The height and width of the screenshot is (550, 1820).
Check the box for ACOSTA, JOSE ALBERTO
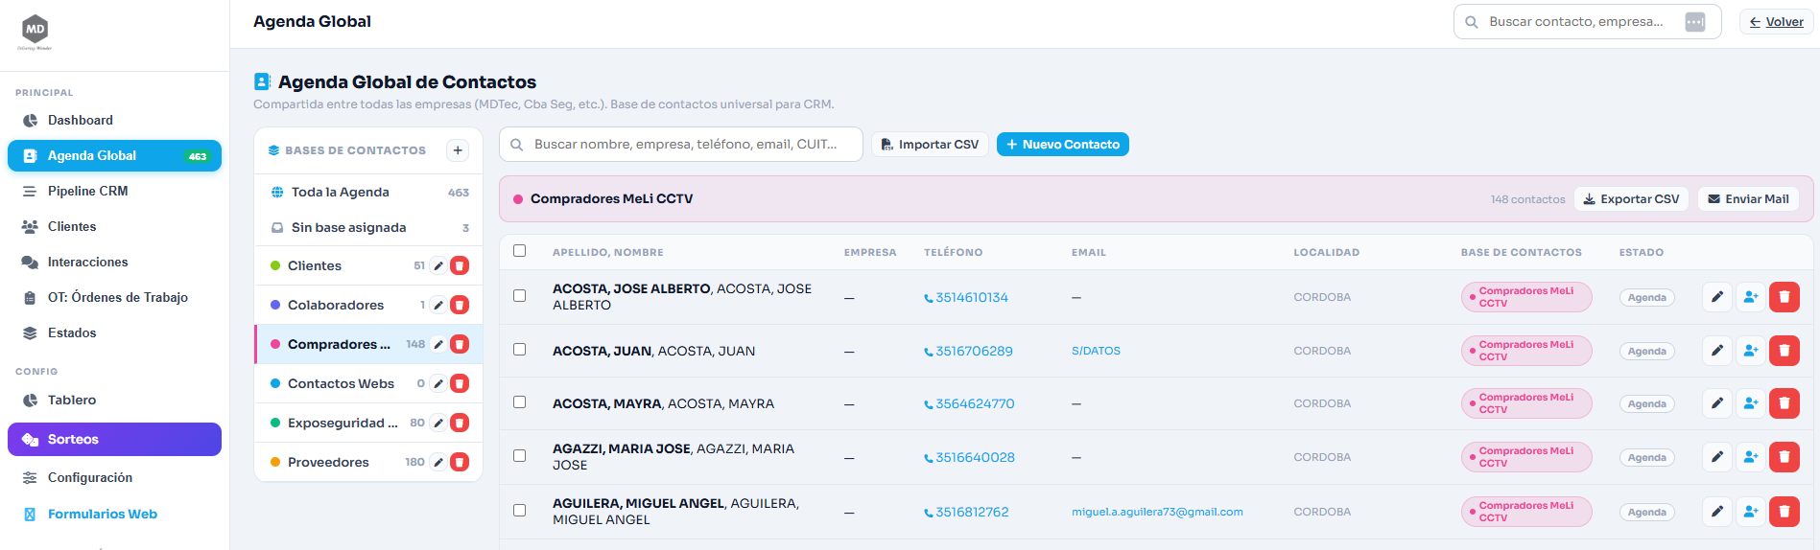point(520,296)
